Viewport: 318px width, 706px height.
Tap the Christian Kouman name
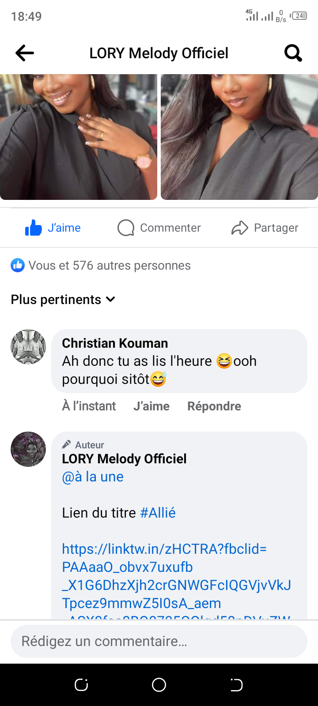coord(115,343)
